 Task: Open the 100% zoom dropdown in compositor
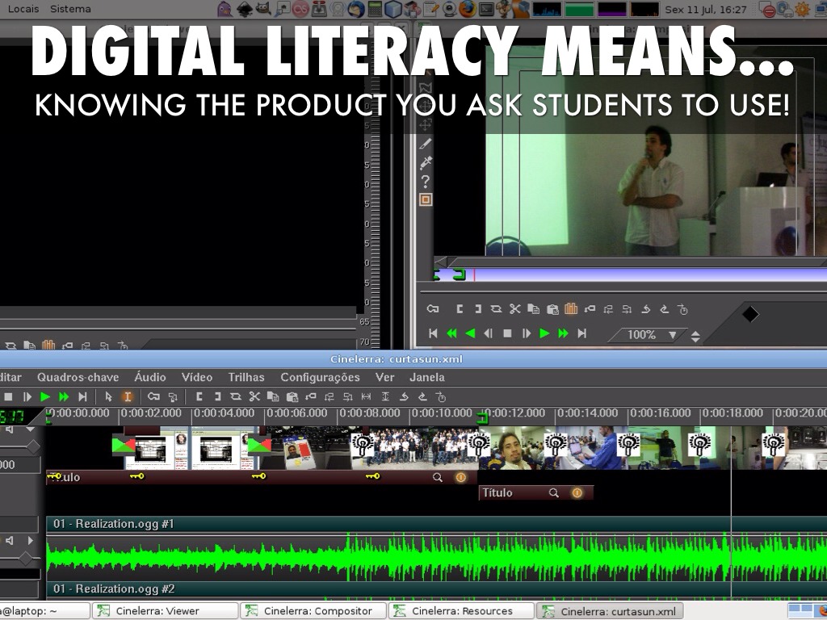point(672,335)
